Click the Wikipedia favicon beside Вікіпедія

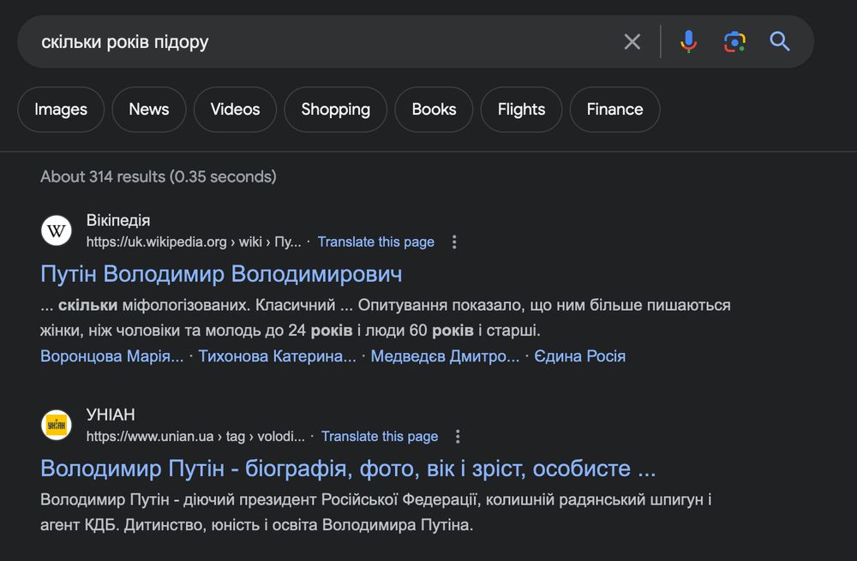57,230
